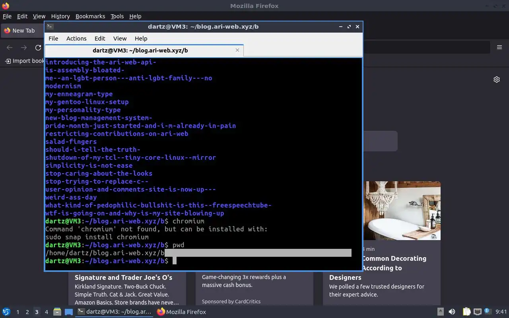Open the volume control in the tray
This screenshot has width=509, height=318.
coord(452,312)
